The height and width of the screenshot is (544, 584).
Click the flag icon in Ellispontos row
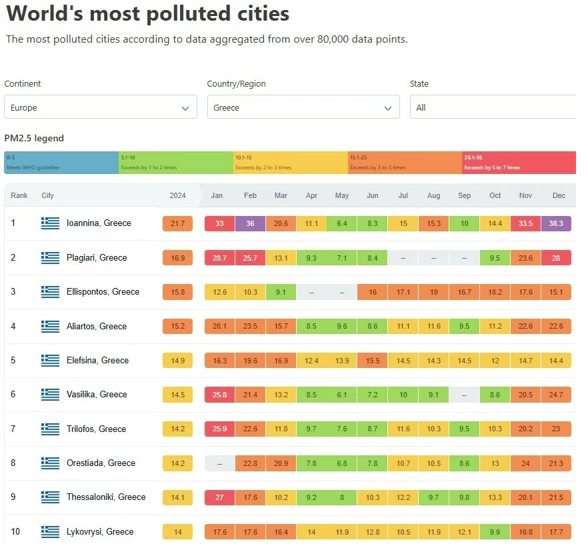tap(50, 292)
